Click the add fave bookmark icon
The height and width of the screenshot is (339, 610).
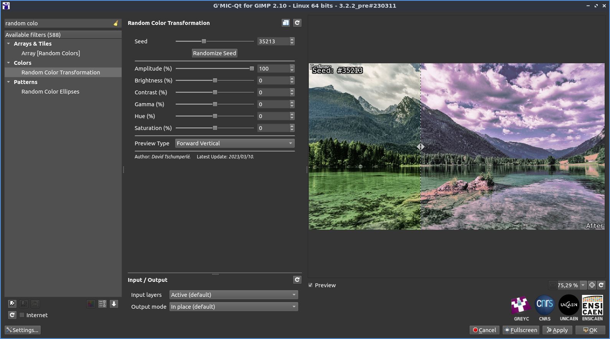click(12, 304)
